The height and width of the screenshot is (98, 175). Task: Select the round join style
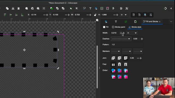click(119, 58)
